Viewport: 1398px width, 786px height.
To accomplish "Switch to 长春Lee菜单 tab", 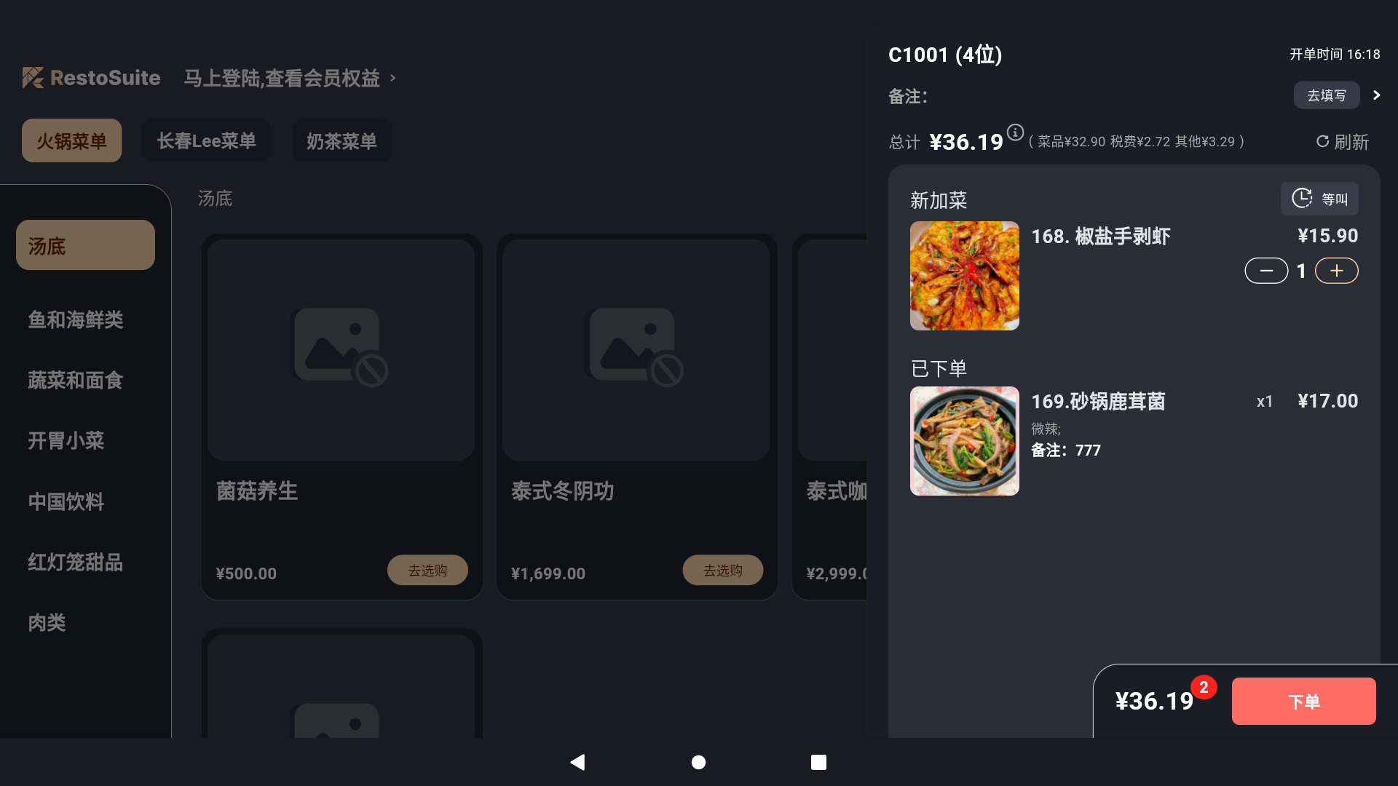I will (207, 140).
